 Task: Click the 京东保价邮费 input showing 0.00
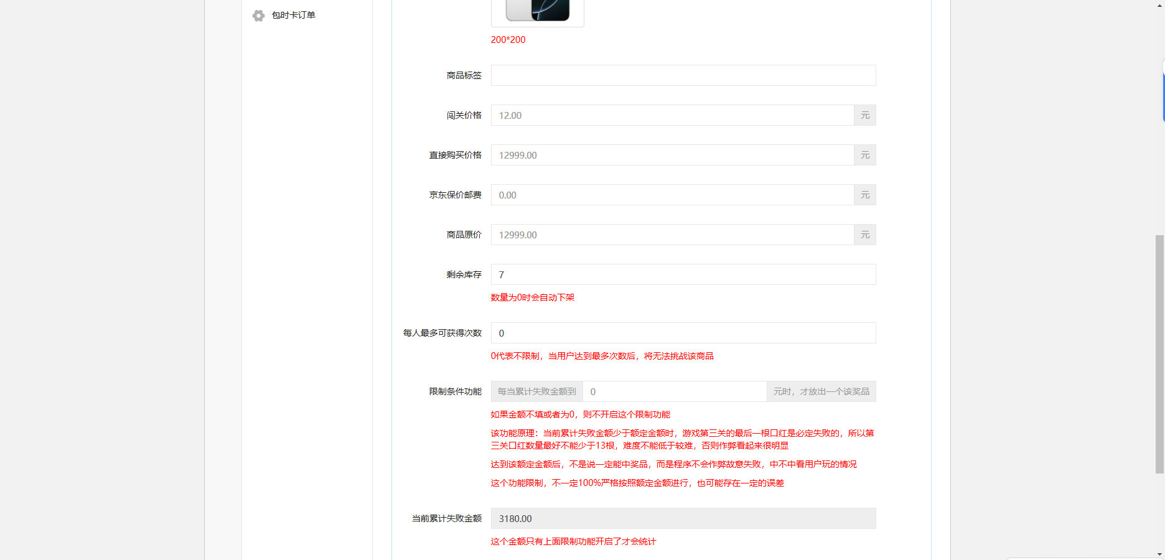672,195
